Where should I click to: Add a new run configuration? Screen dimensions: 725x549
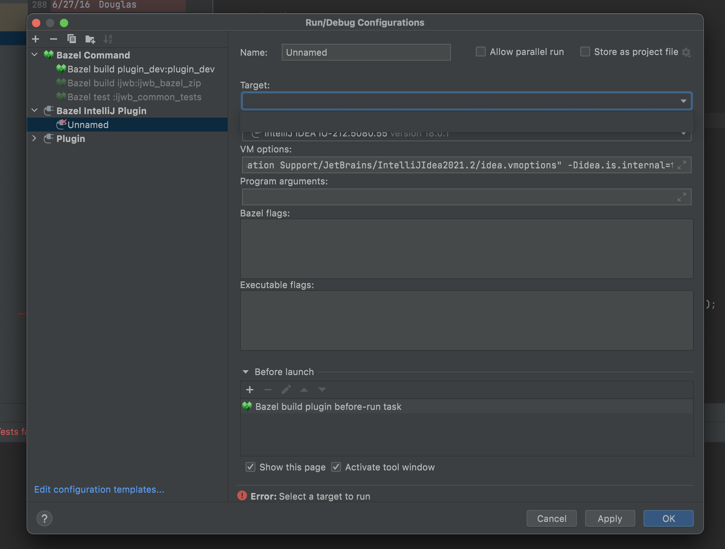pos(35,39)
